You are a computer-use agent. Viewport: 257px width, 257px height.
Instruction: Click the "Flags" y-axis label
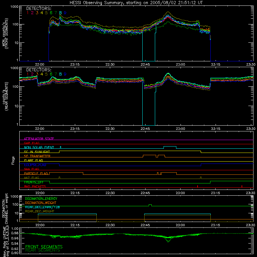coord(13,160)
